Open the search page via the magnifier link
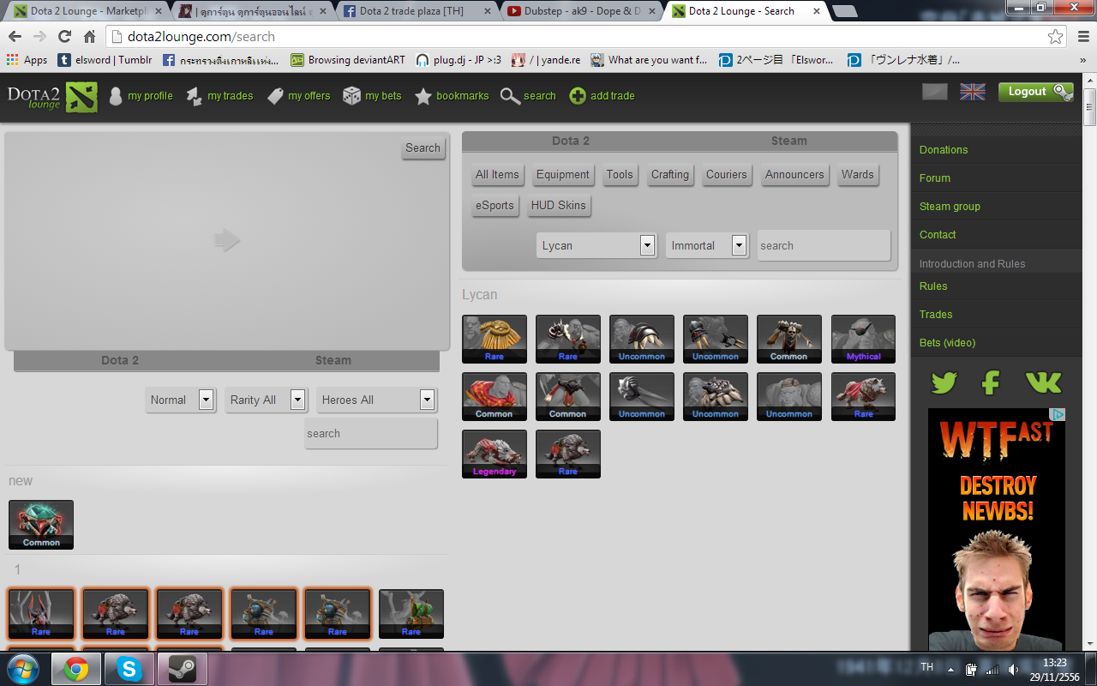This screenshot has height=686, width=1097. point(528,96)
